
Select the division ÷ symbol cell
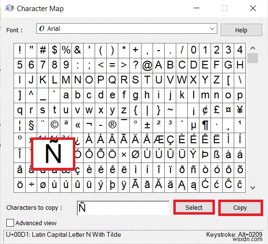[x=31, y=185]
